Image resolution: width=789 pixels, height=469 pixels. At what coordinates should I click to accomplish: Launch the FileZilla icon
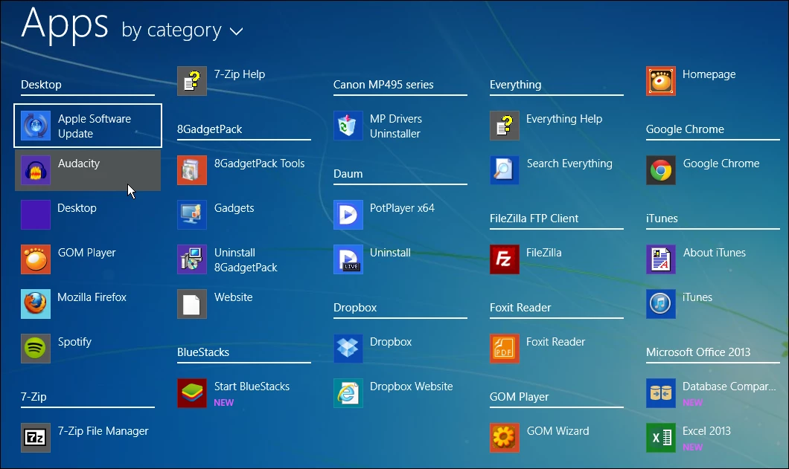click(505, 259)
